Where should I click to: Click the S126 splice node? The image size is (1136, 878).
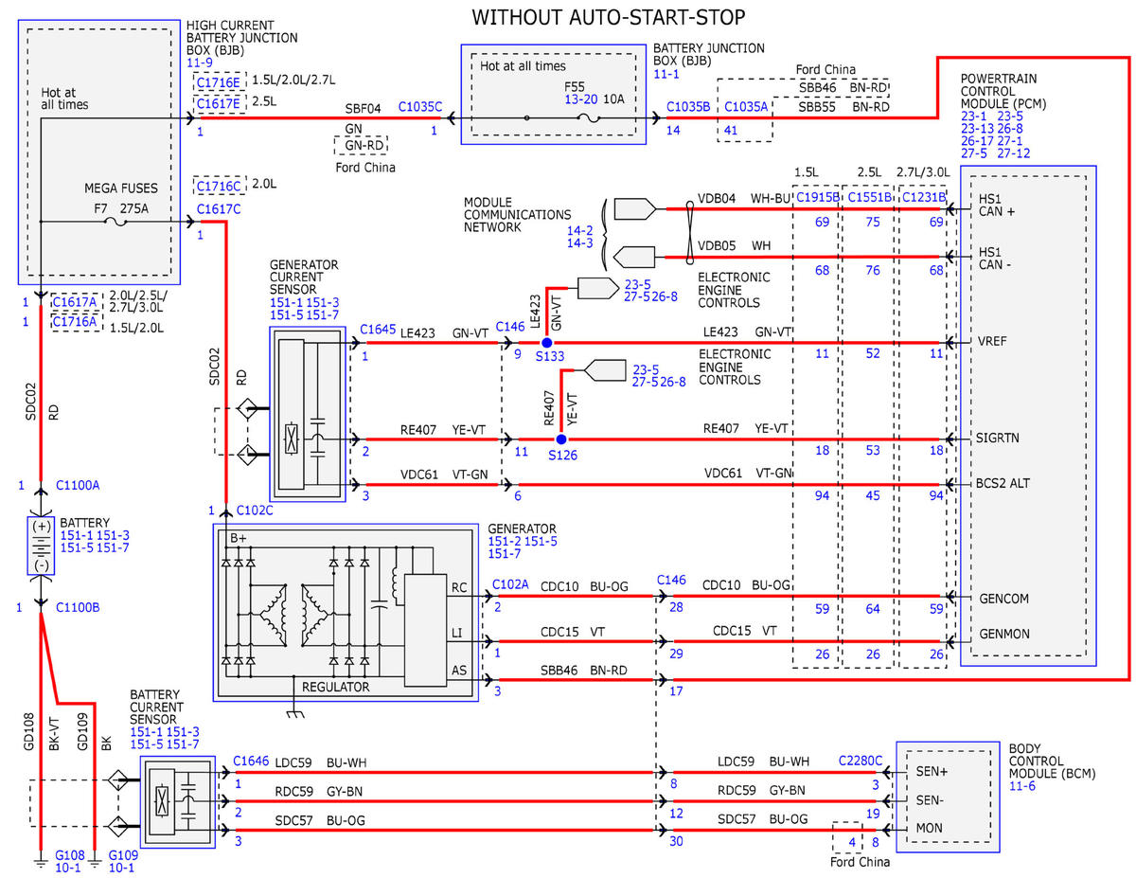[561, 439]
